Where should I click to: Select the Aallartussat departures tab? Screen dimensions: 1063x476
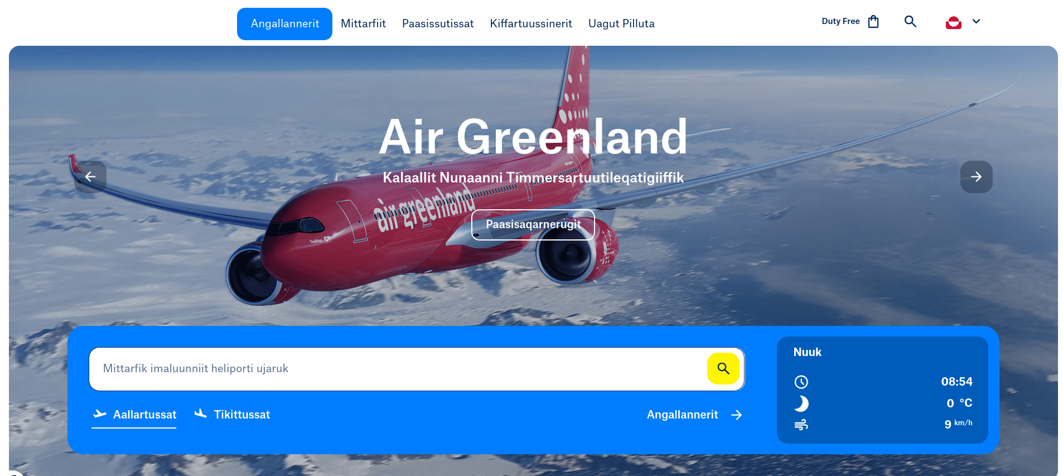134,415
